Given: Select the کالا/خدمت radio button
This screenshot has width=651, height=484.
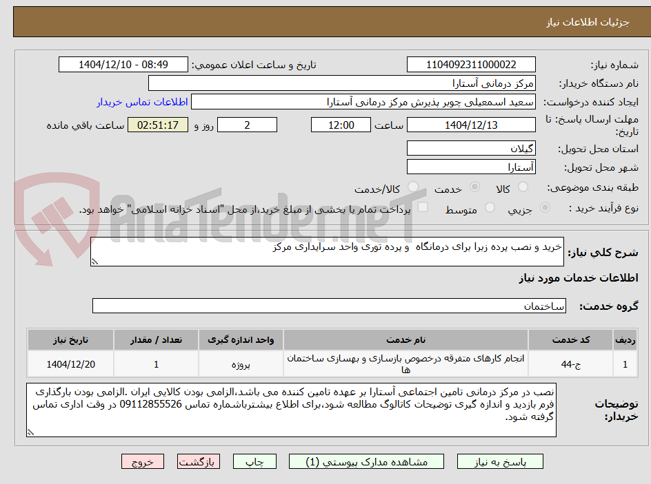Looking at the screenshot, I should pos(412,187).
